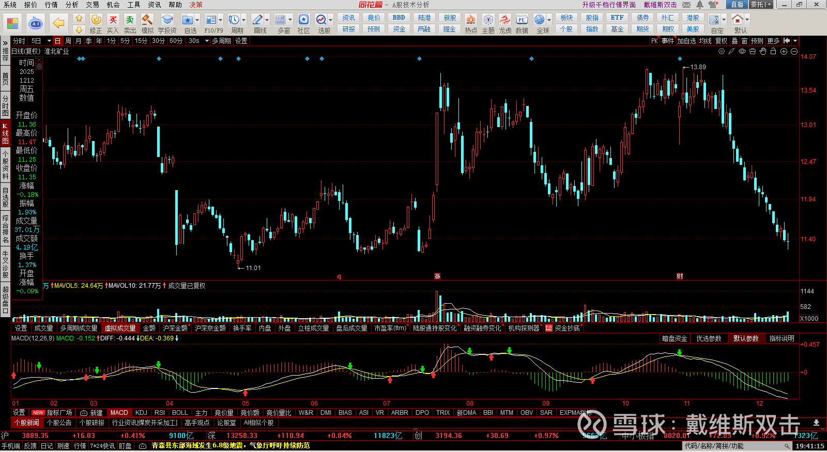Screen dimensions: 827x452
Task: Click the stock code search input field
Action: [x=734, y=446]
